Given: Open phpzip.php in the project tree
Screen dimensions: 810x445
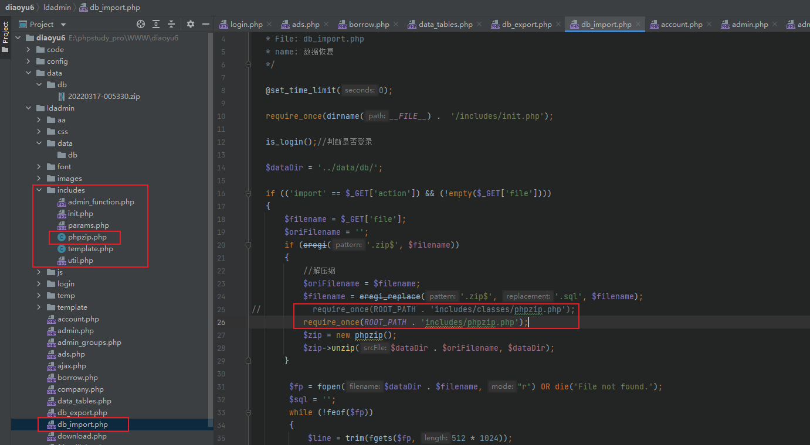Looking at the screenshot, I should pos(87,237).
